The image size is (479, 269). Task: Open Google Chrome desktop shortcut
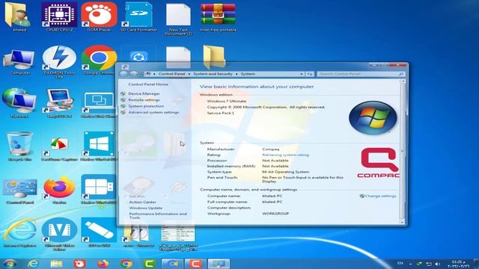pos(99,60)
